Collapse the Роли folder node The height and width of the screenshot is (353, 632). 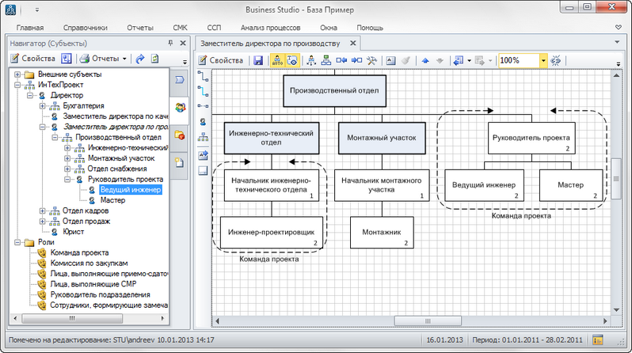pyautogui.click(x=17, y=242)
